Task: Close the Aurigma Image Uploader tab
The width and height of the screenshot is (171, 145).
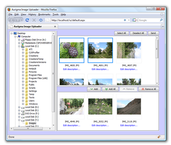Action: 55,27
